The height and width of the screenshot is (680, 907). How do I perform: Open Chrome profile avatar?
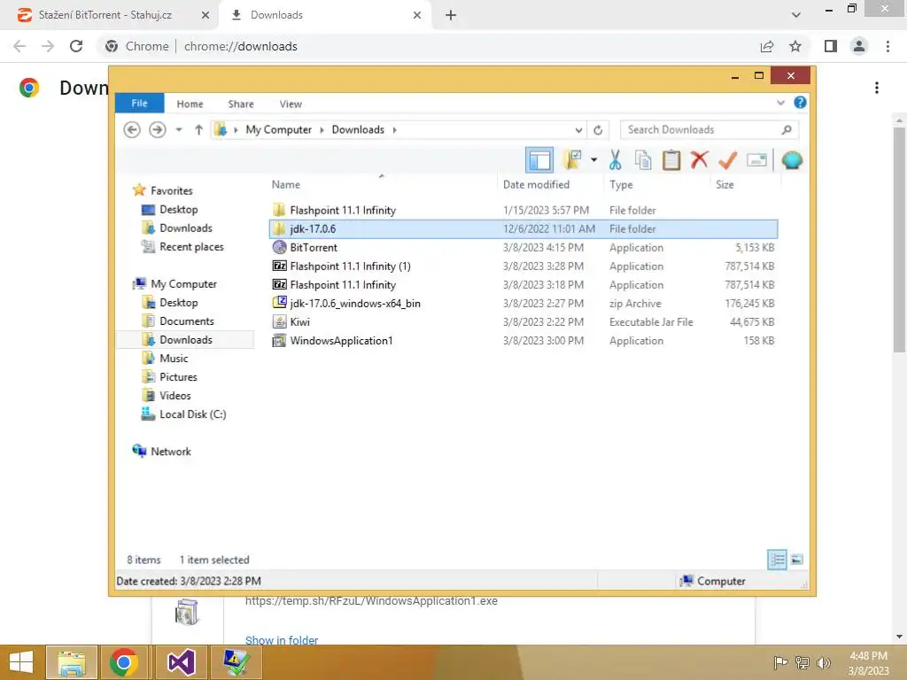coord(859,46)
